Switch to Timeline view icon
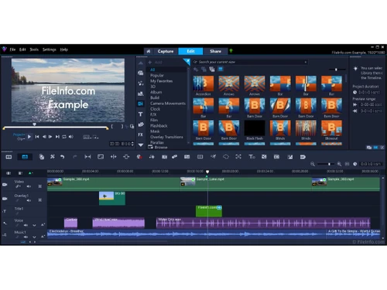387x290 pixels. point(25,157)
